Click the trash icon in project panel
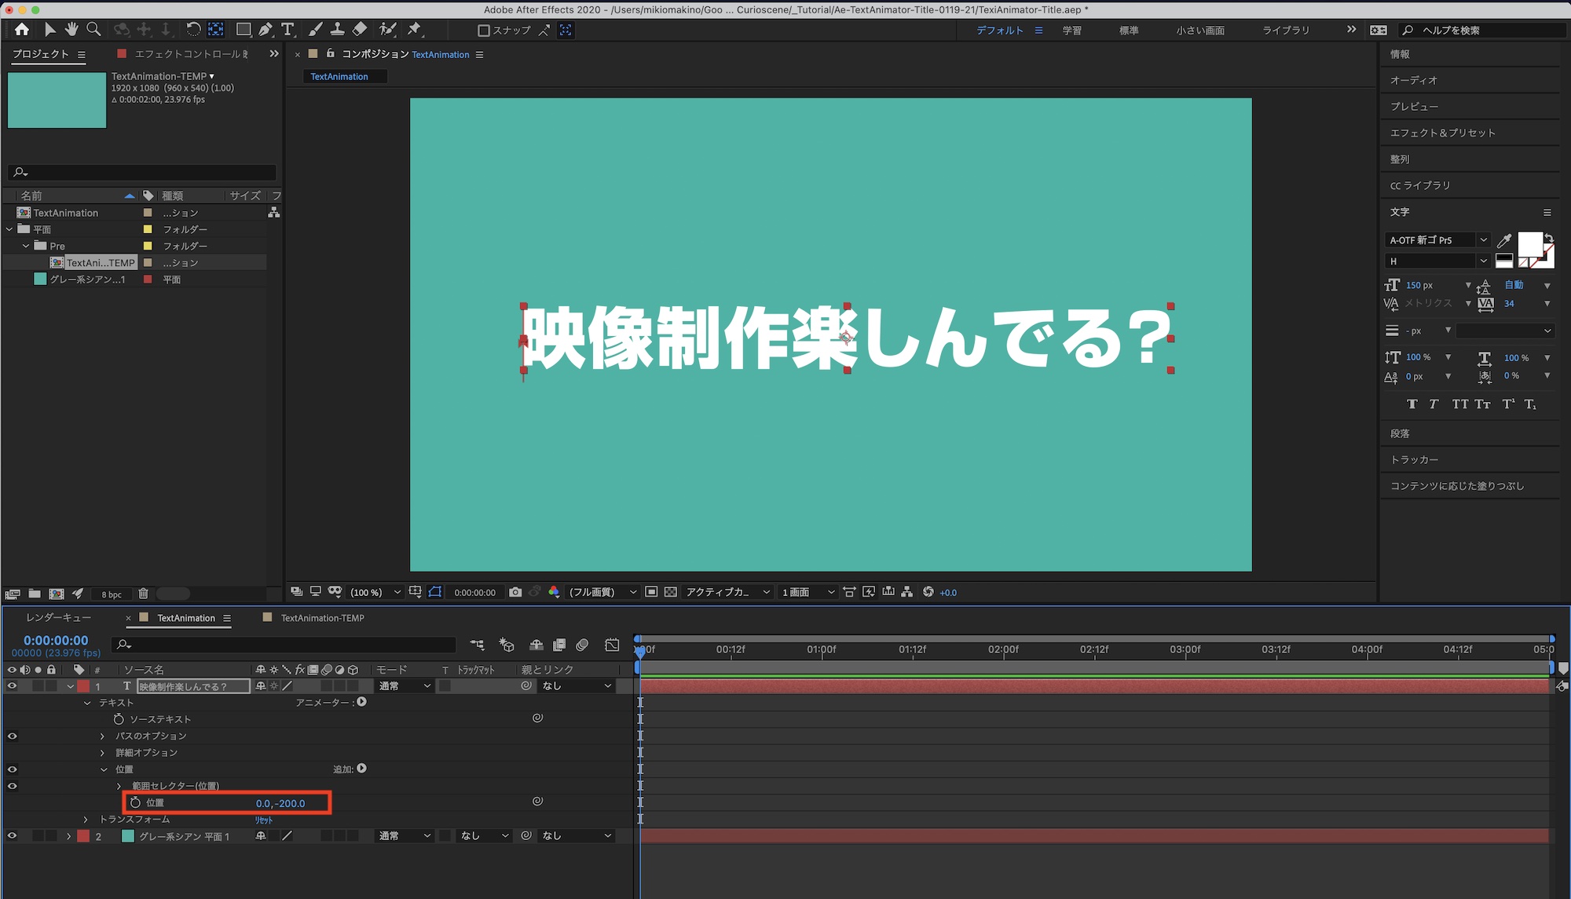The width and height of the screenshot is (1571, 899). (143, 594)
